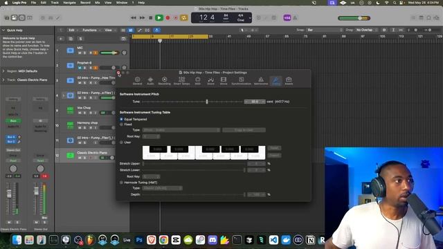Open the MIDI settings tab
This screenshot has width=443, height=249.
click(x=198, y=81)
